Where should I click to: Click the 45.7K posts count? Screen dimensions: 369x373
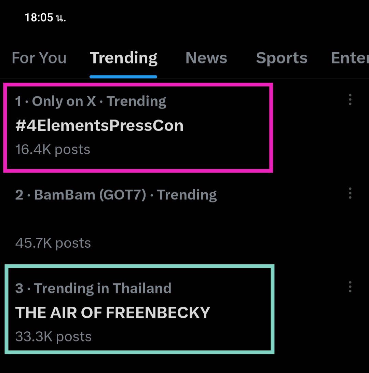click(x=53, y=243)
